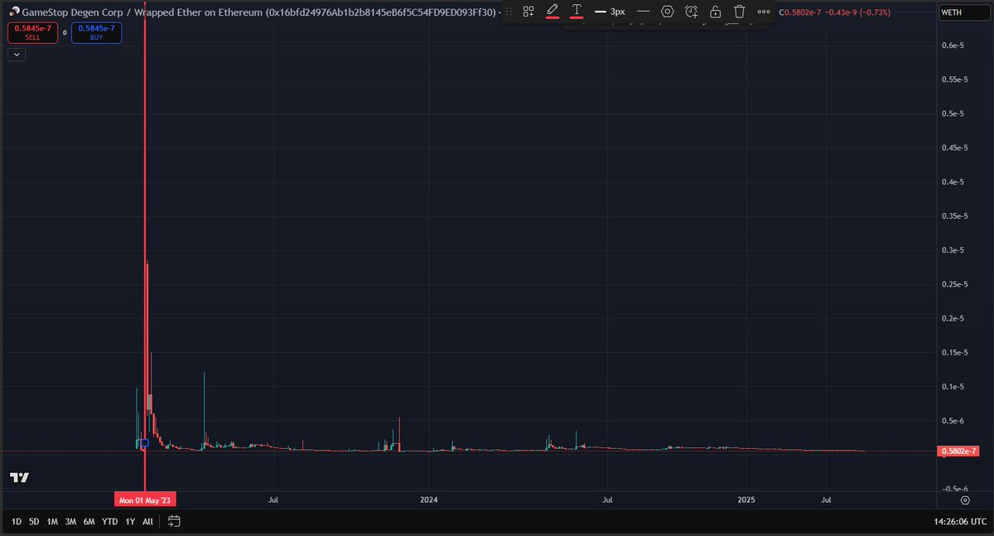Click the 2024 label on time axis
994x536 pixels.
pos(429,500)
